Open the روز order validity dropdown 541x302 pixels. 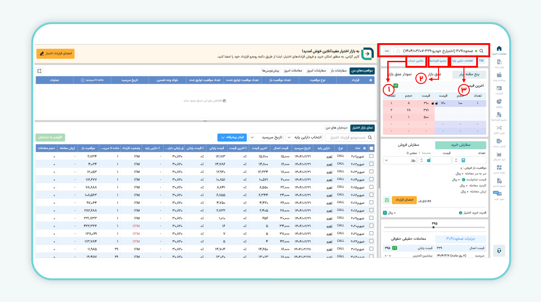pyautogui.click(x=400, y=160)
